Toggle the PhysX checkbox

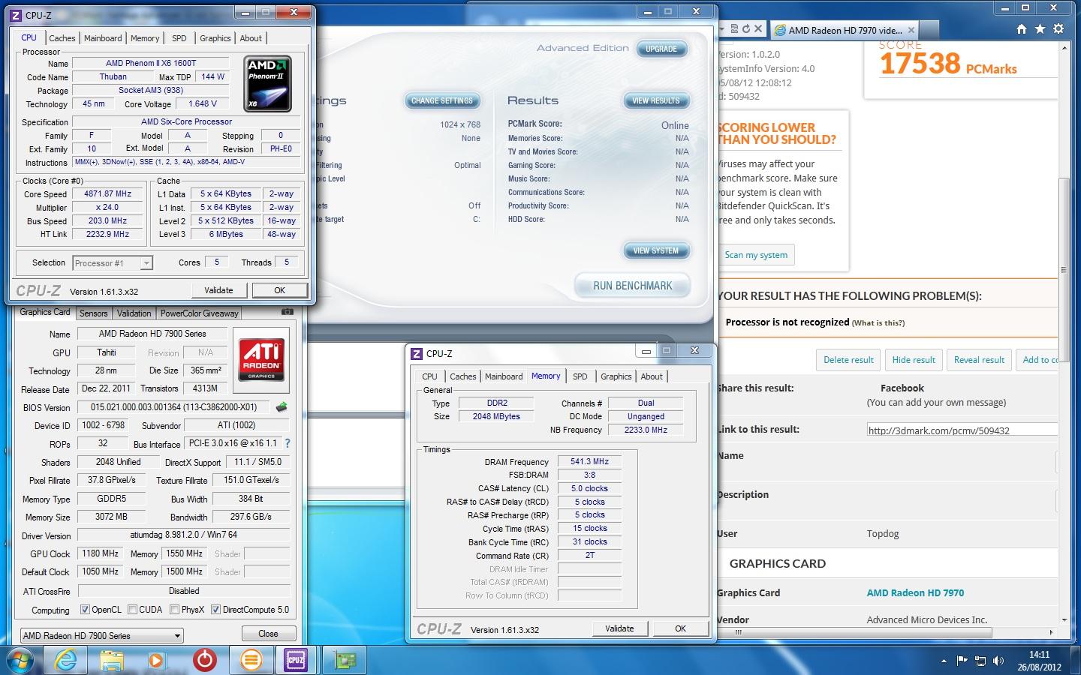[x=174, y=610]
